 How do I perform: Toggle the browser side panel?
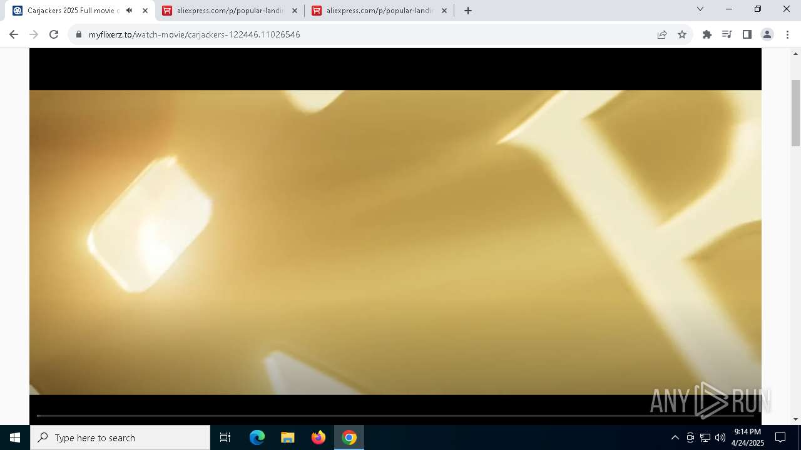747,34
